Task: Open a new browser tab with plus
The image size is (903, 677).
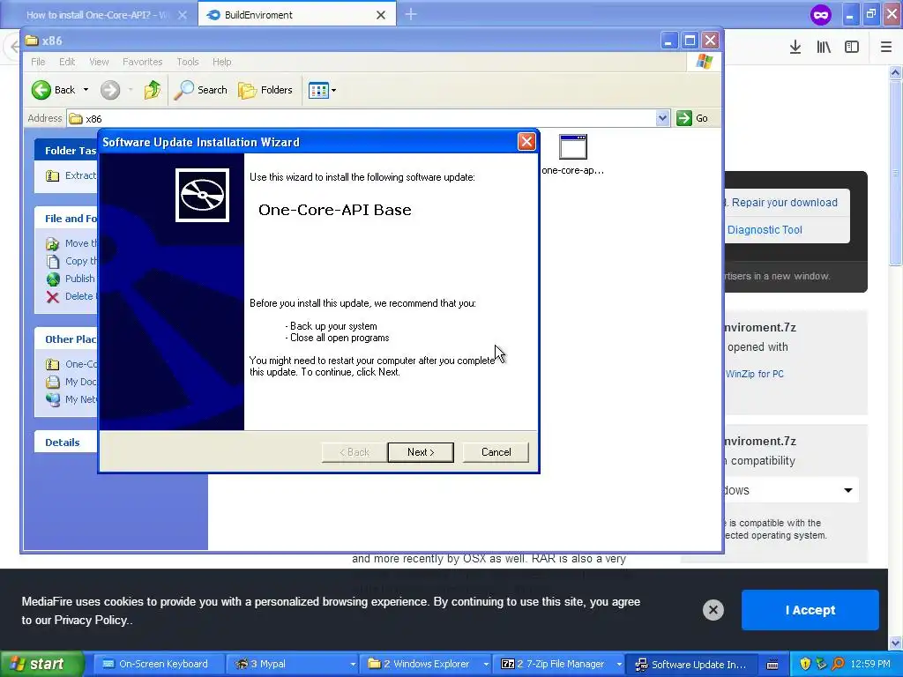Action: click(x=411, y=14)
